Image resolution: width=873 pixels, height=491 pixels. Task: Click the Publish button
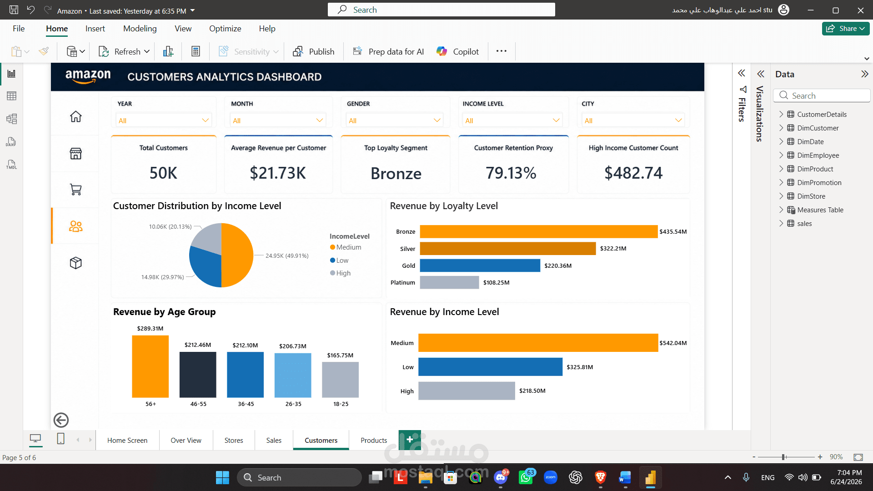[314, 51]
